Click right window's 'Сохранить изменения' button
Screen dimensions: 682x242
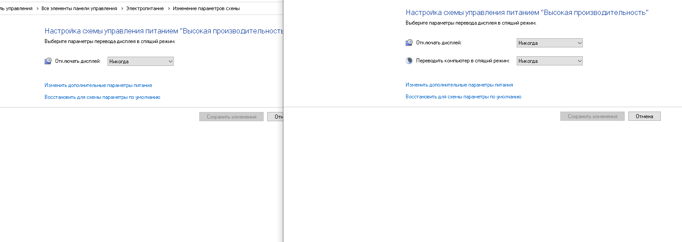click(x=593, y=116)
